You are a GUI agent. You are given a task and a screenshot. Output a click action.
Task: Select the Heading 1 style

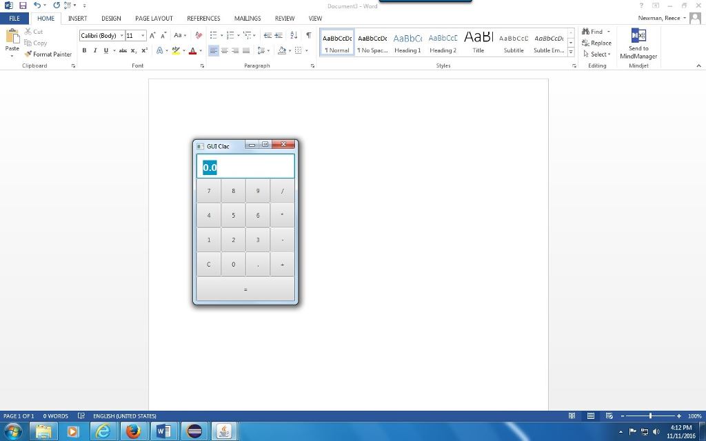(407, 42)
